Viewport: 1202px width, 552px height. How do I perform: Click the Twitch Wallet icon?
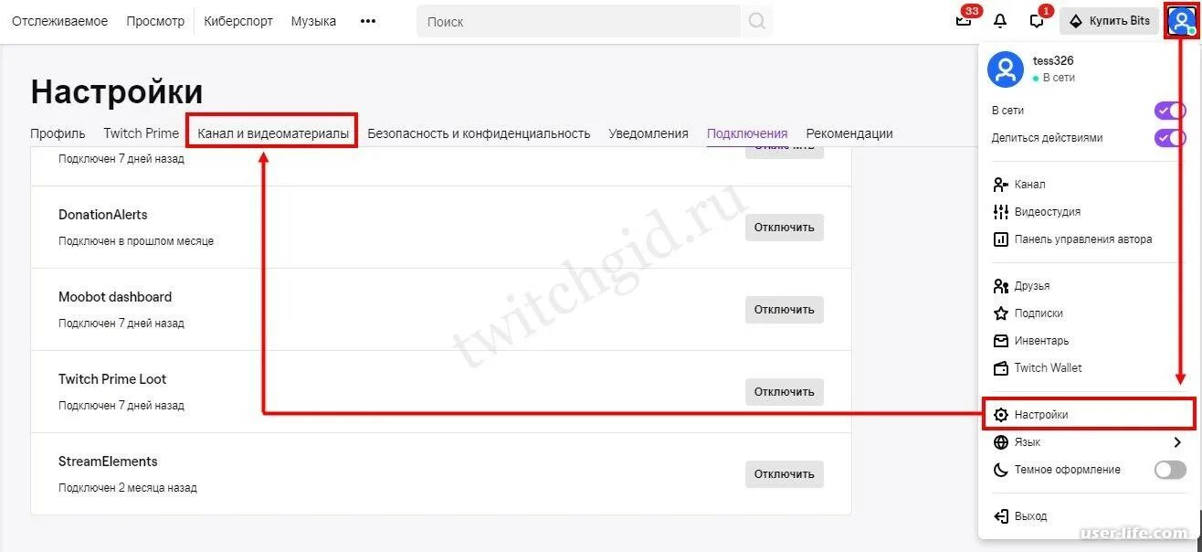point(1000,368)
